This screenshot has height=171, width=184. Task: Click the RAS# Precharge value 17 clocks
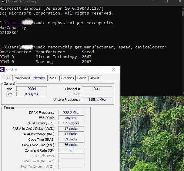[x=71, y=134]
